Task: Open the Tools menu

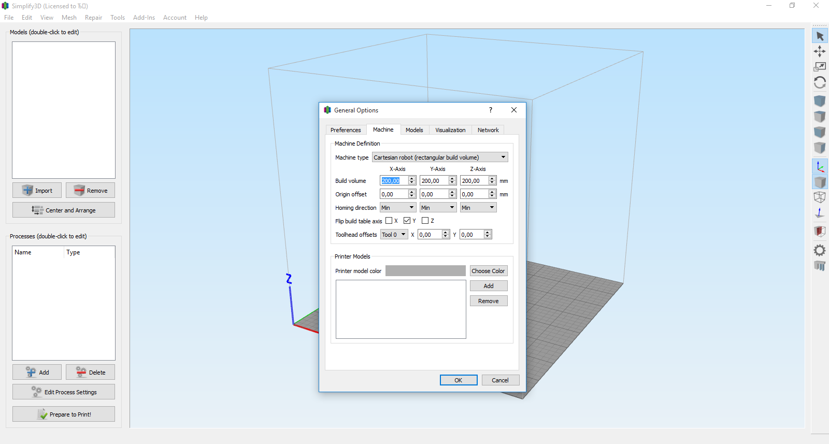Action: point(118,18)
